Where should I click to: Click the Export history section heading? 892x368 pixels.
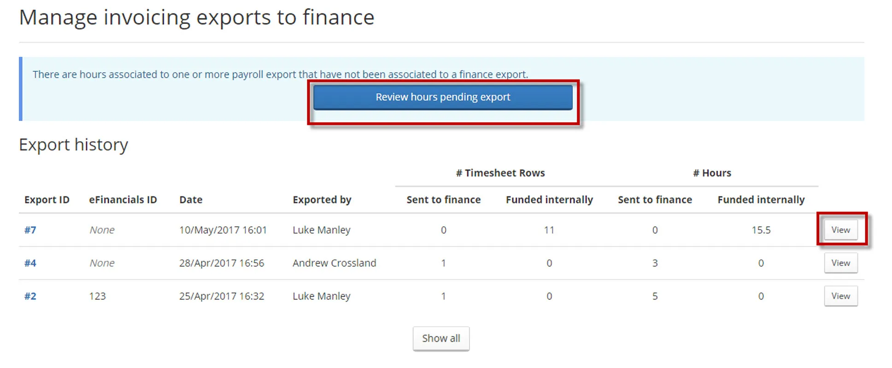[x=73, y=144]
